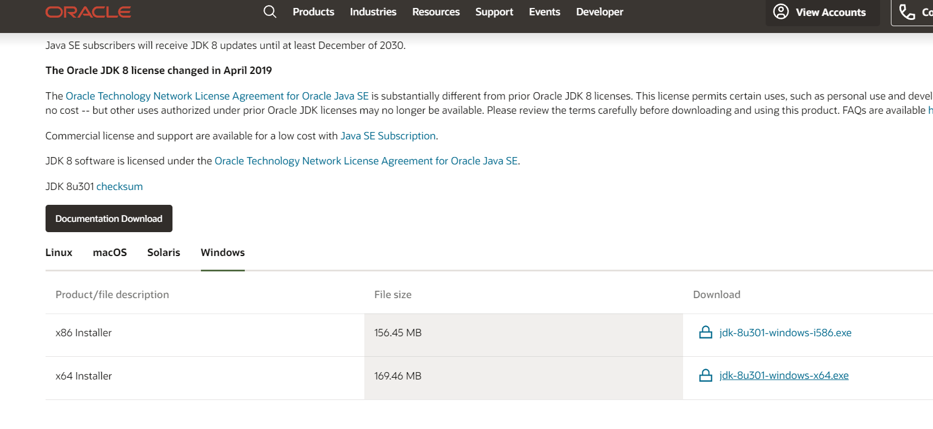933x429 pixels.
Task: Open the Java SE Subscription link
Action: (388, 136)
